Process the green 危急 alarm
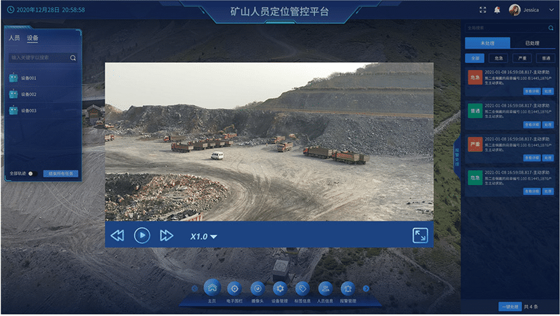Viewport: 560px width, 316px height. coord(548,192)
